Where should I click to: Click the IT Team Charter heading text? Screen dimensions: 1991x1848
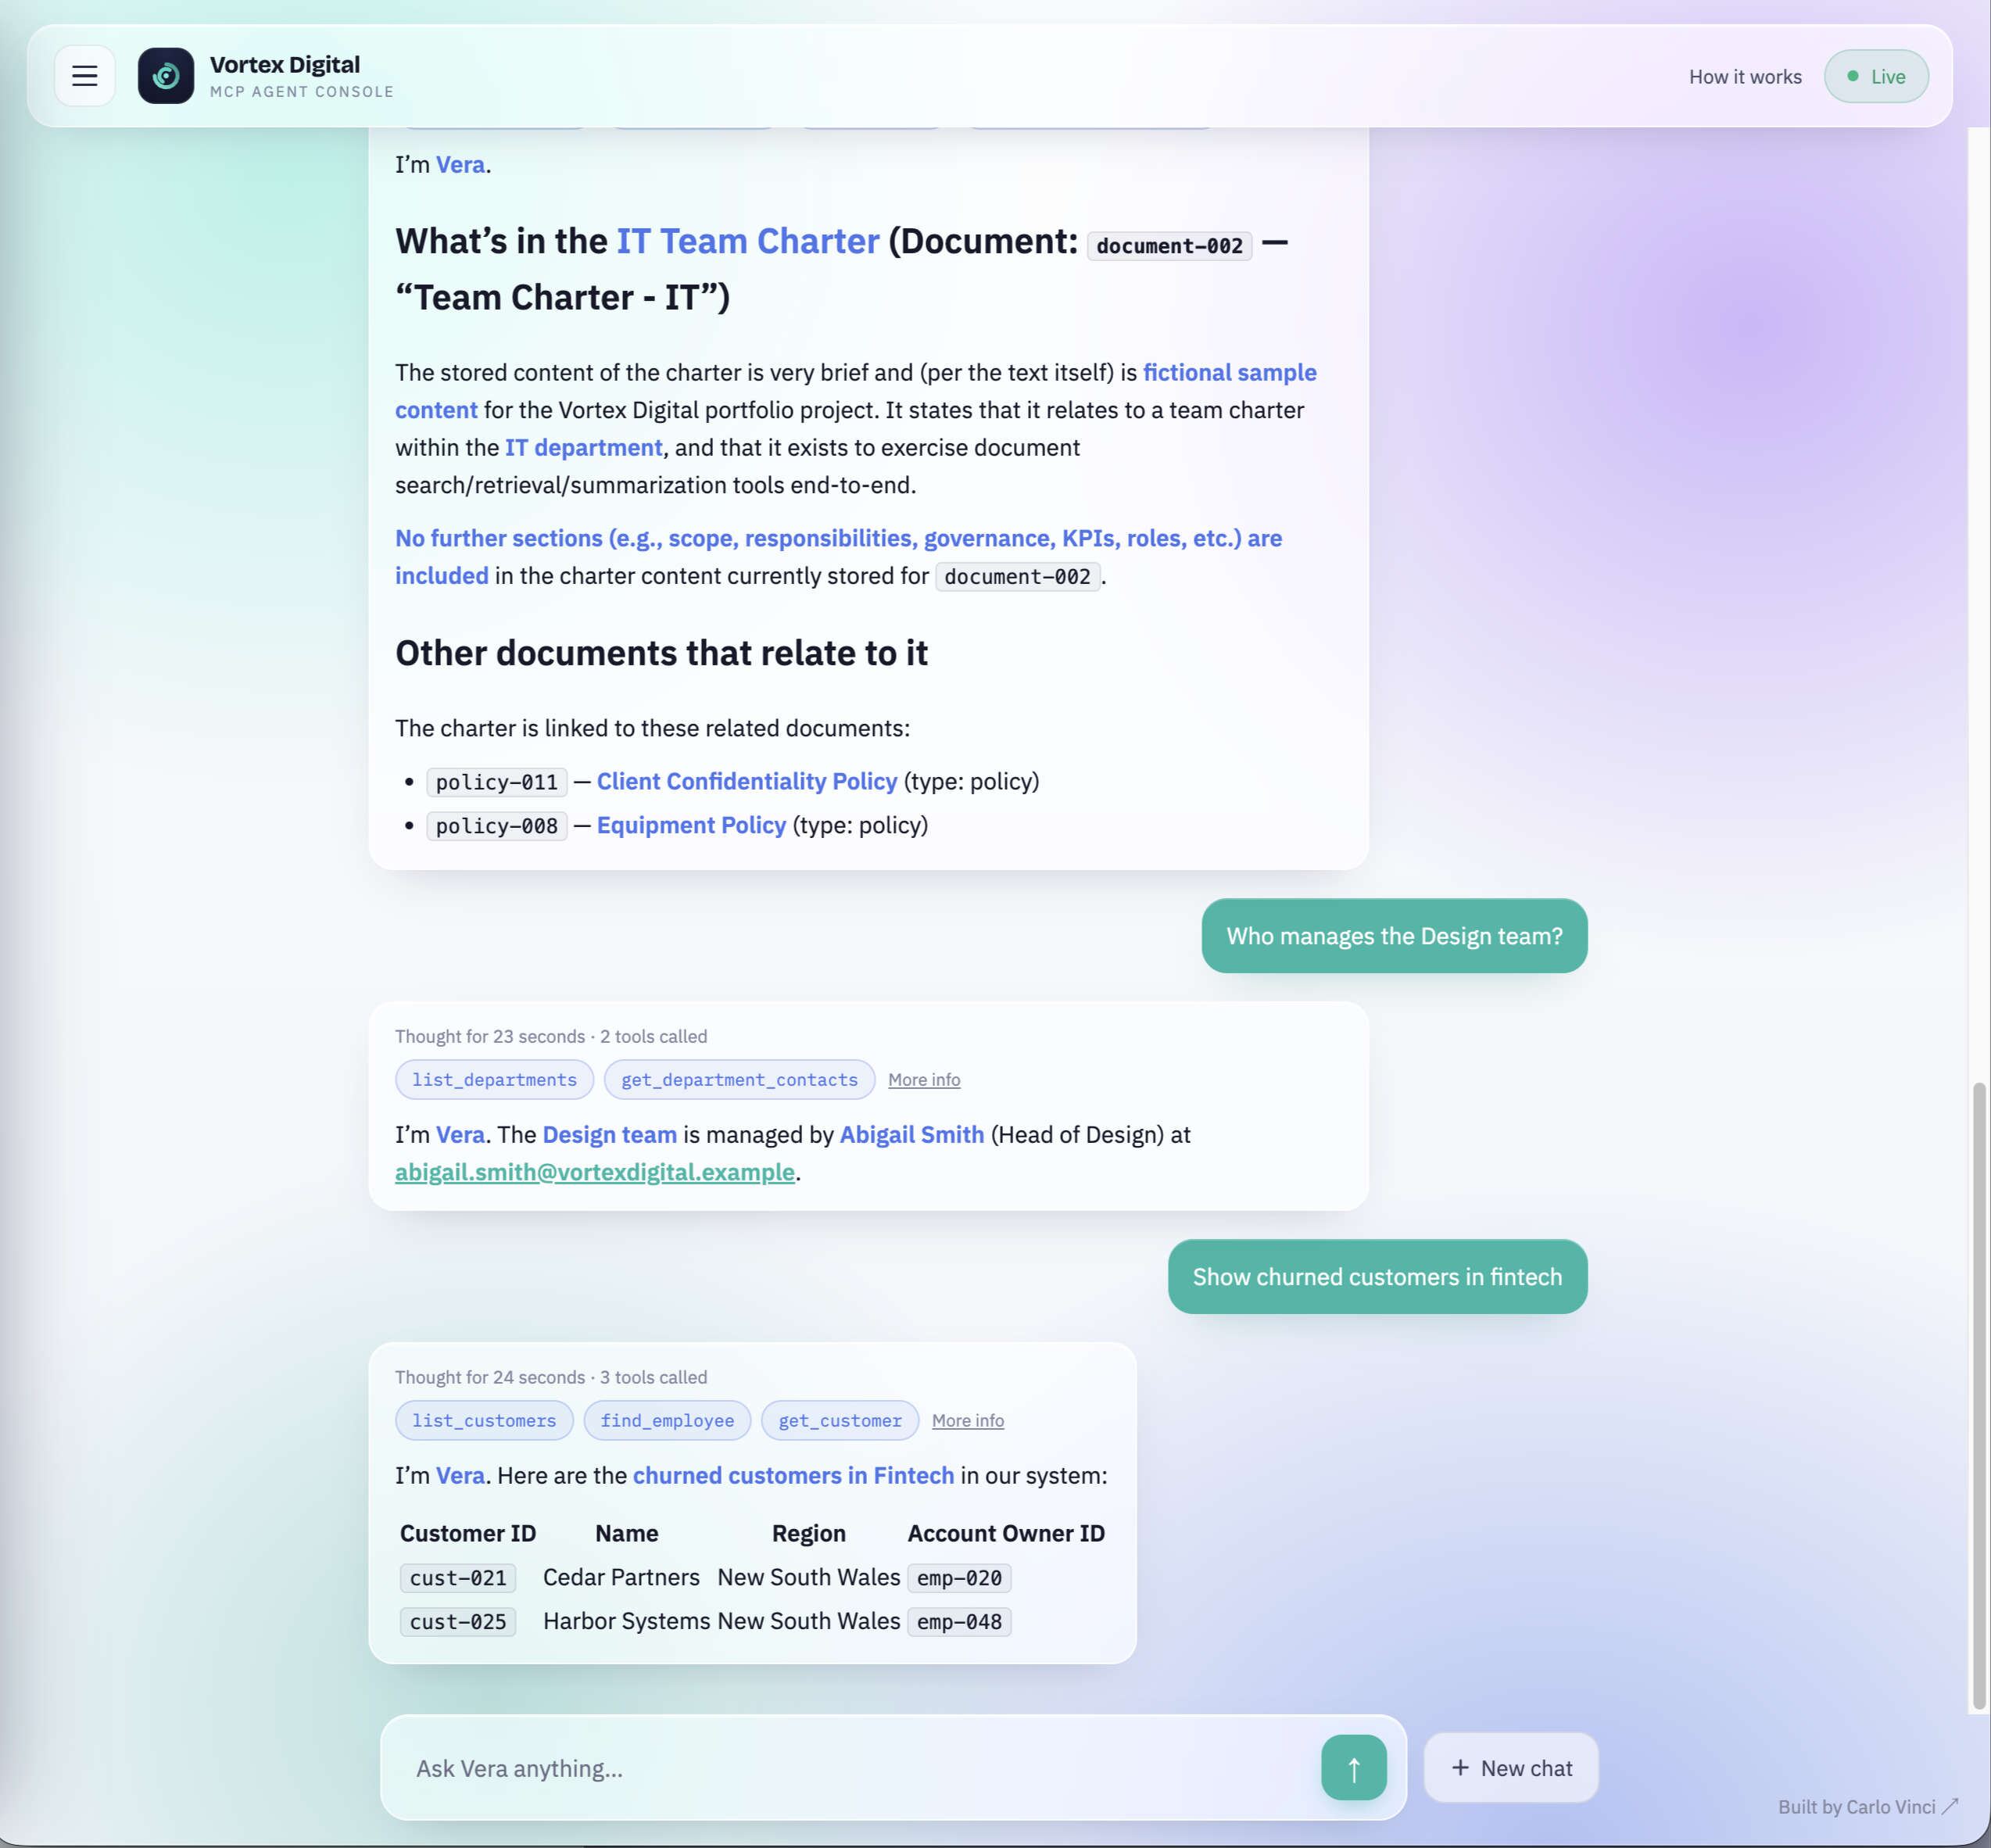pyautogui.click(x=748, y=241)
